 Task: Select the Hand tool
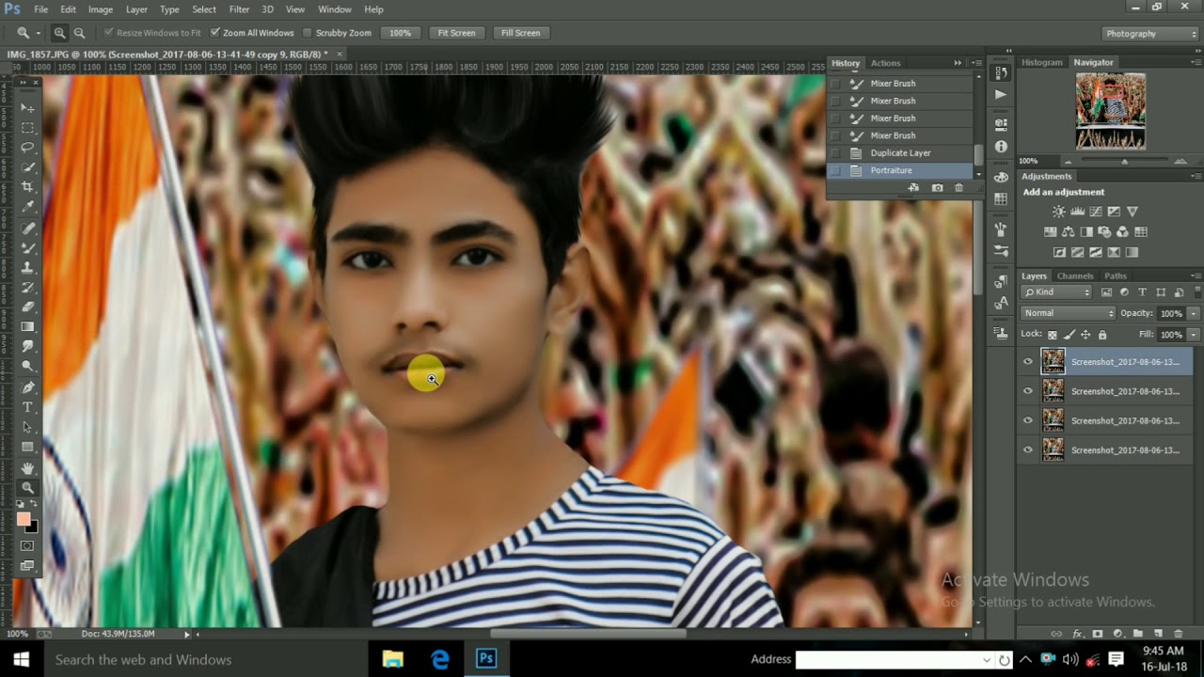[x=27, y=467]
